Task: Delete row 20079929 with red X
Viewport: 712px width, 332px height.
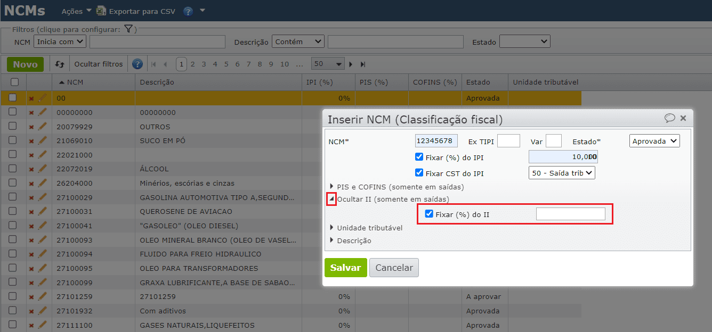Action: coord(31,127)
